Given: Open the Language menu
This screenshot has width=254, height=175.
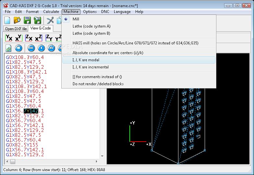Looking at the screenshot, I should 122,12.
